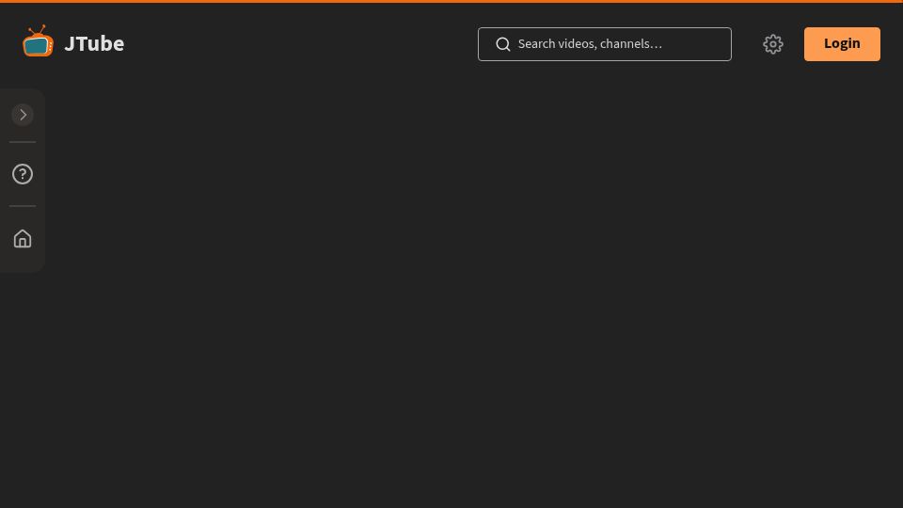Click the JTube title text
This screenshot has width=903, height=508.
click(x=94, y=44)
